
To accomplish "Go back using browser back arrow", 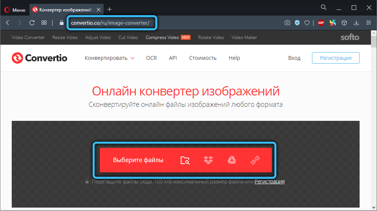I will point(8,23).
